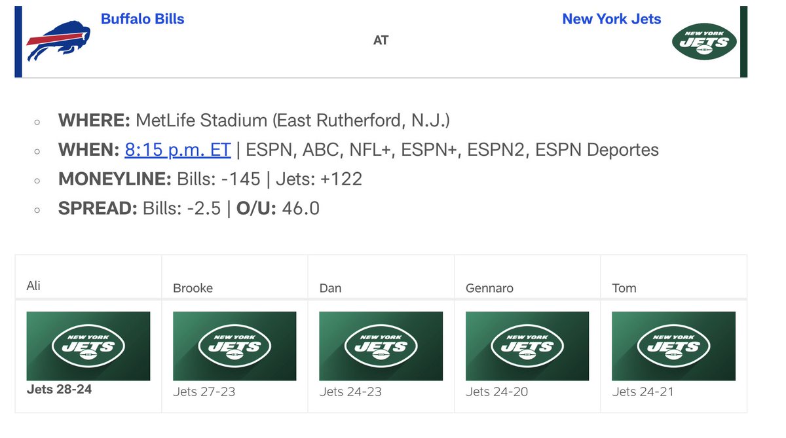The image size is (786, 438).
Task: Click the MONEYLINE odds line
Action: [210, 179]
